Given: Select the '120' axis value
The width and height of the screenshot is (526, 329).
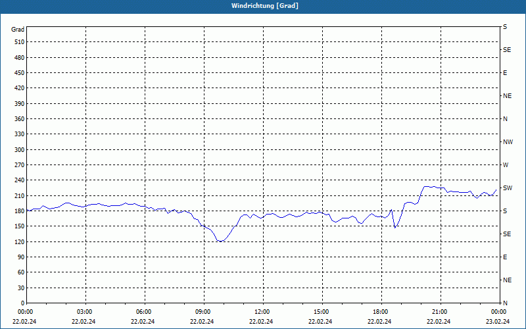Looking at the screenshot, I should (x=20, y=241).
